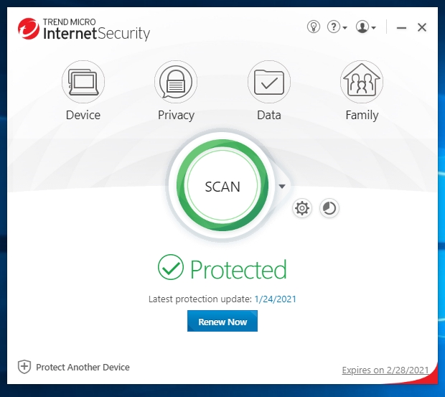Viewport: 445px width, 397px height.
Task: Open settings with the gear icon
Action: (303, 209)
